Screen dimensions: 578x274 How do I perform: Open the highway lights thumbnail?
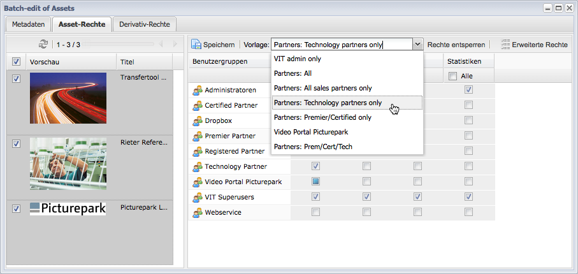click(68, 97)
